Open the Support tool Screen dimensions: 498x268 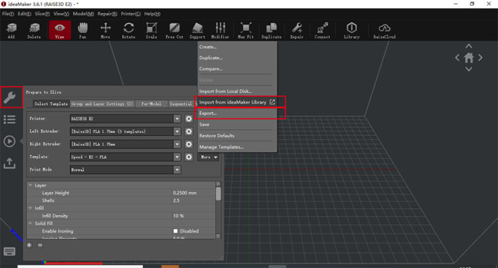point(197,31)
